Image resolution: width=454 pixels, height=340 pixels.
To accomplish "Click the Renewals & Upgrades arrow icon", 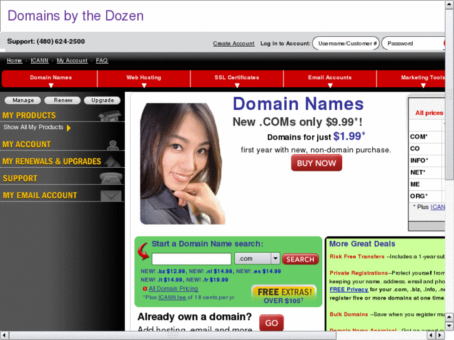I will coord(112,162).
